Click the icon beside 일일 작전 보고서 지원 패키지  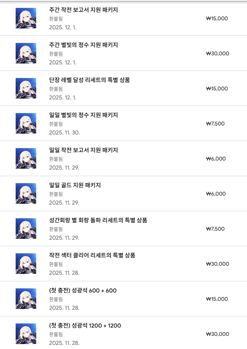click(26, 158)
